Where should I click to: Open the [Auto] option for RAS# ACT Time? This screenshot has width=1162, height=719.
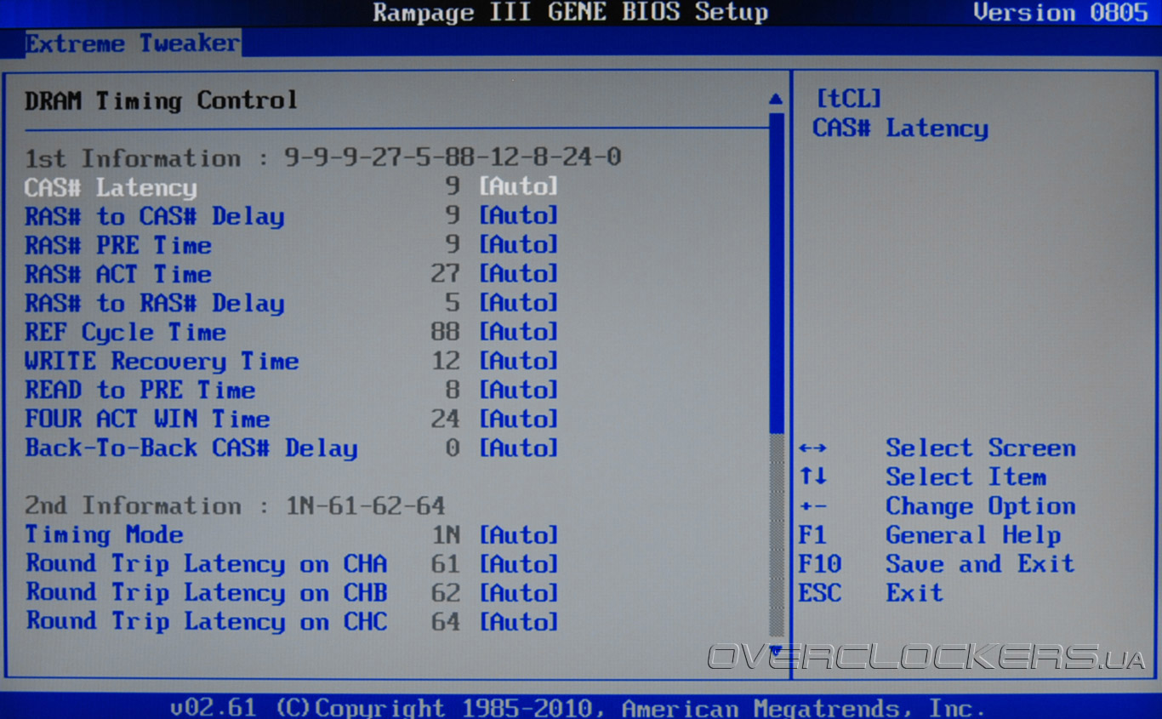pyautogui.click(x=518, y=273)
